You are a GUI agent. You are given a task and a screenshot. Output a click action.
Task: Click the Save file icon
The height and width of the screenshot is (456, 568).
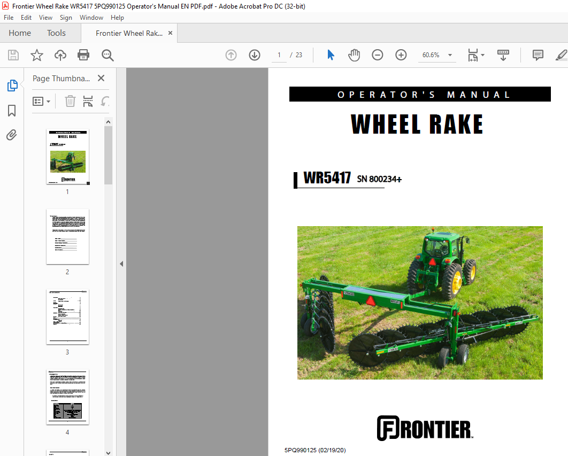pyautogui.click(x=13, y=55)
